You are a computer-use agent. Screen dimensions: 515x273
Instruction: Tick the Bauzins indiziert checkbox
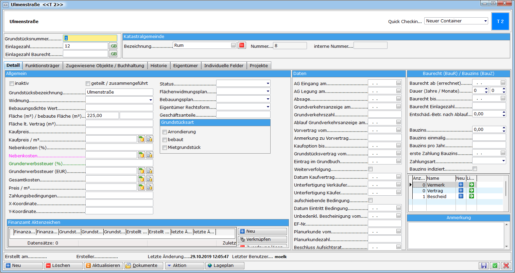tap(475, 169)
